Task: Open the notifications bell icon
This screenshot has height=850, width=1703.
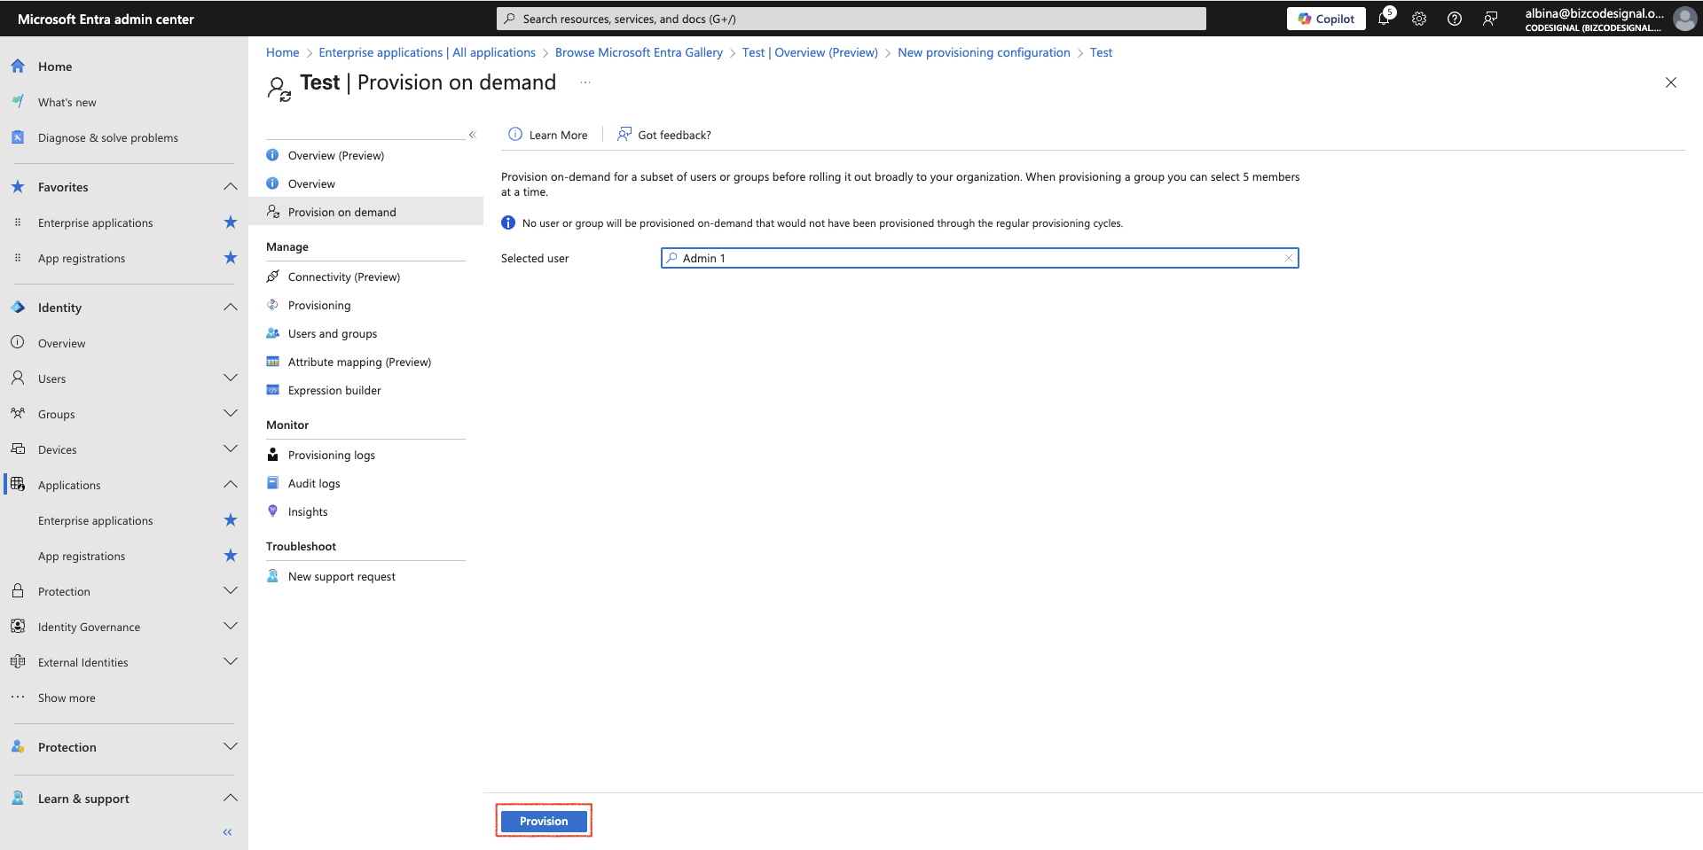Action: [1385, 19]
